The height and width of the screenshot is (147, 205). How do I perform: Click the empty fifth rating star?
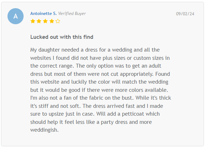click(58, 21)
